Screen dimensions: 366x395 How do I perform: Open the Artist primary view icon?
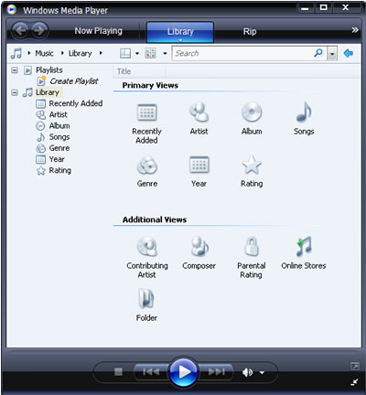tap(199, 112)
